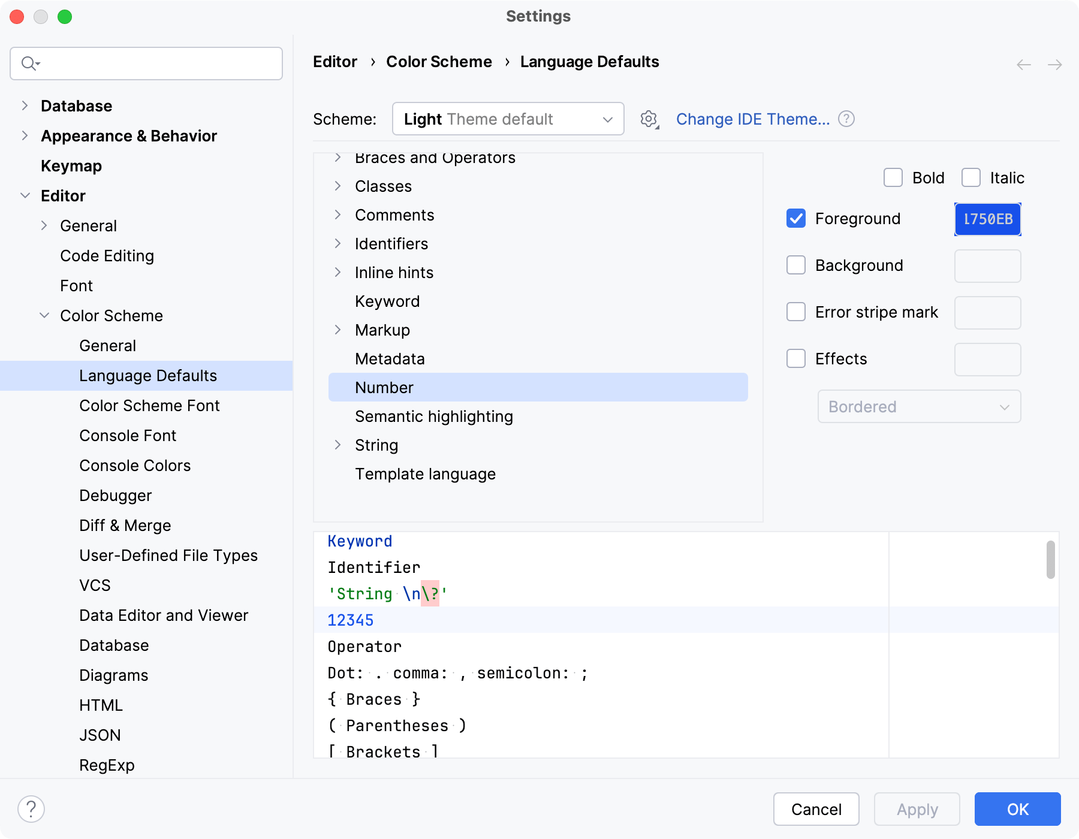This screenshot has width=1079, height=839.
Task: Open the Scheme dropdown
Action: pyautogui.click(x=508, y=119)
